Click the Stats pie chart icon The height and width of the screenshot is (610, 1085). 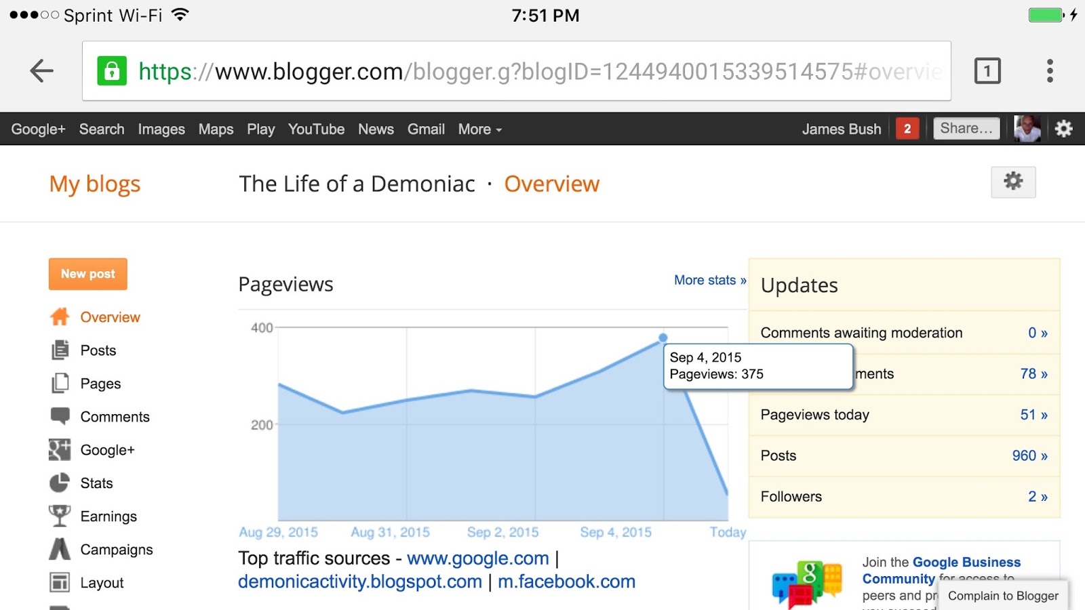coord(60,483)
